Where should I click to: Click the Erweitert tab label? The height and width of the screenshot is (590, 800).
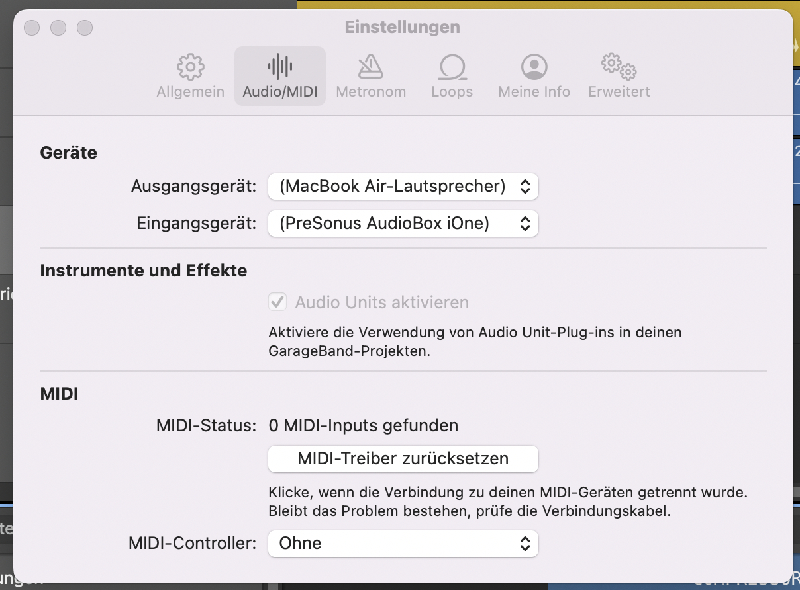pyautogui.click(x=619, y=92)
